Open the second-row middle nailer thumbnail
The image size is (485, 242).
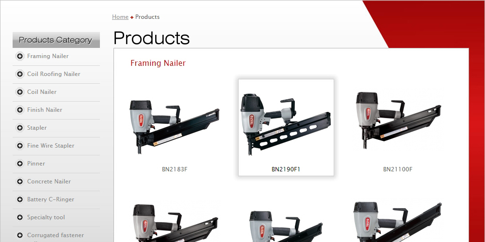(286, 226)
